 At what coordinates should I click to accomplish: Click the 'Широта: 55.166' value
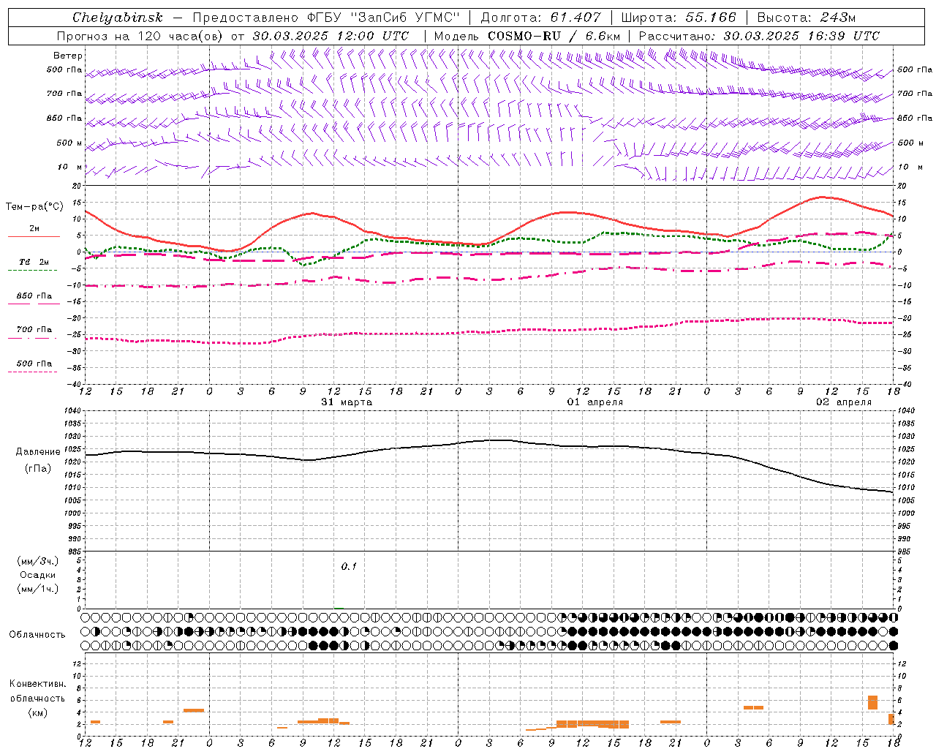(678, 18)
